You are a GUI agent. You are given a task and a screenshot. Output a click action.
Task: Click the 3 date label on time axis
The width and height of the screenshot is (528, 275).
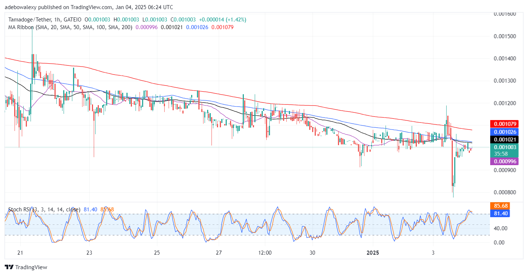(433, 253)
